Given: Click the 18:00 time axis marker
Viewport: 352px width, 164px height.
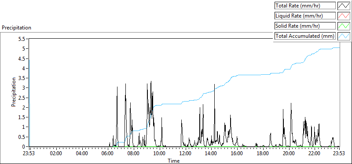Looking at the screenshot, I should (263, 154).
